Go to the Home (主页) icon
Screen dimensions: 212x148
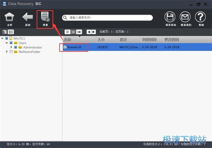9,17
